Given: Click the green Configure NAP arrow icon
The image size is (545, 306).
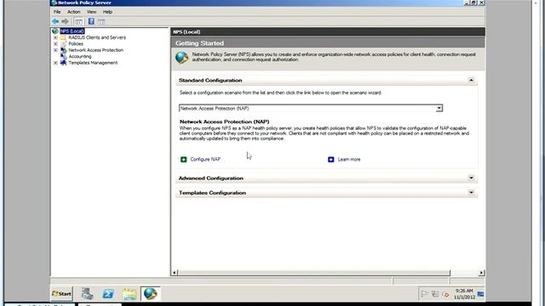Looking at the screenshot, I should point(184,159).
